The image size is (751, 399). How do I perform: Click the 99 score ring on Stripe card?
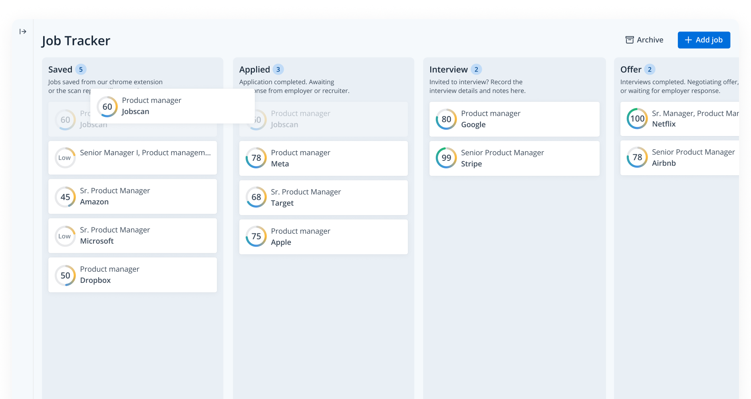(446, 158)
